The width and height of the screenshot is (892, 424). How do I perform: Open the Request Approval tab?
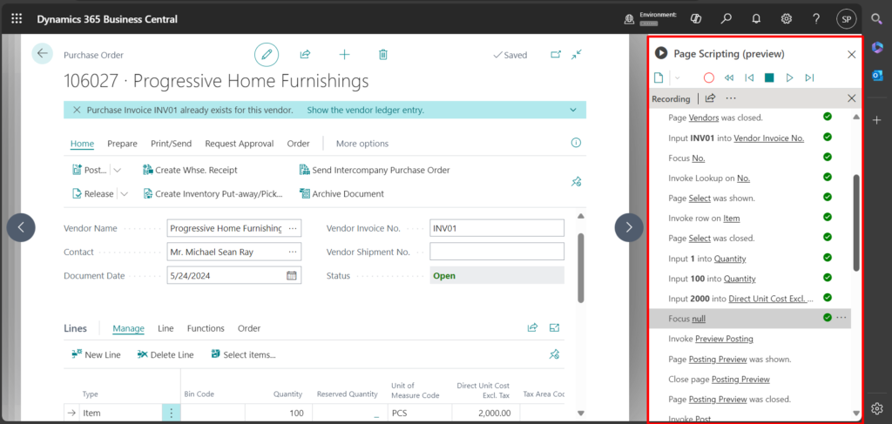click(x=240, y=144)
